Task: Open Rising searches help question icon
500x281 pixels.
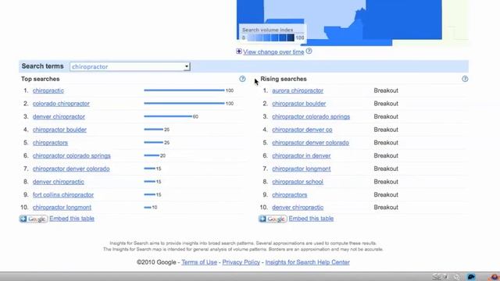Action: (x=465, y=79)
